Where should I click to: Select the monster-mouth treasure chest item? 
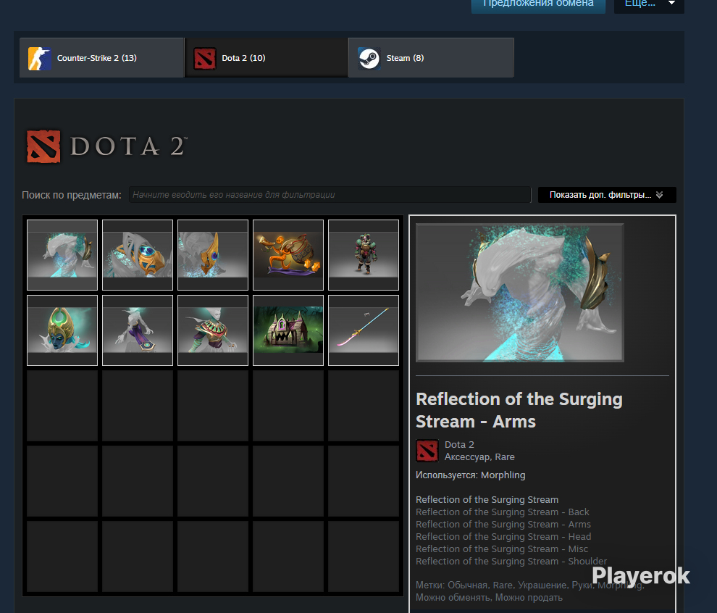[288, 330]
